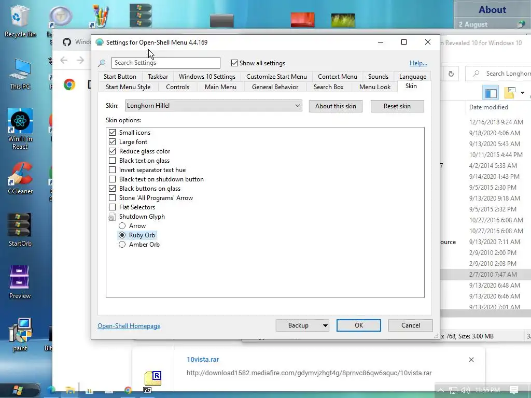Open the Sounds tab
The height and width of the screenshot is (398, 531).
coord(378,77)
